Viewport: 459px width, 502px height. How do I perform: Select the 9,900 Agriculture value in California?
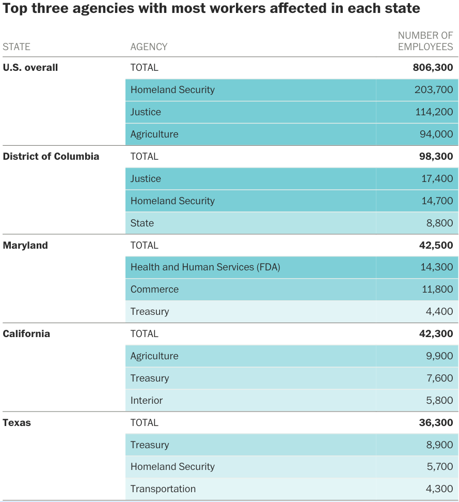pos(440,356)
